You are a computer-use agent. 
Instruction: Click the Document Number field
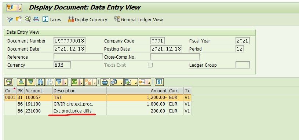pos(69,41)
